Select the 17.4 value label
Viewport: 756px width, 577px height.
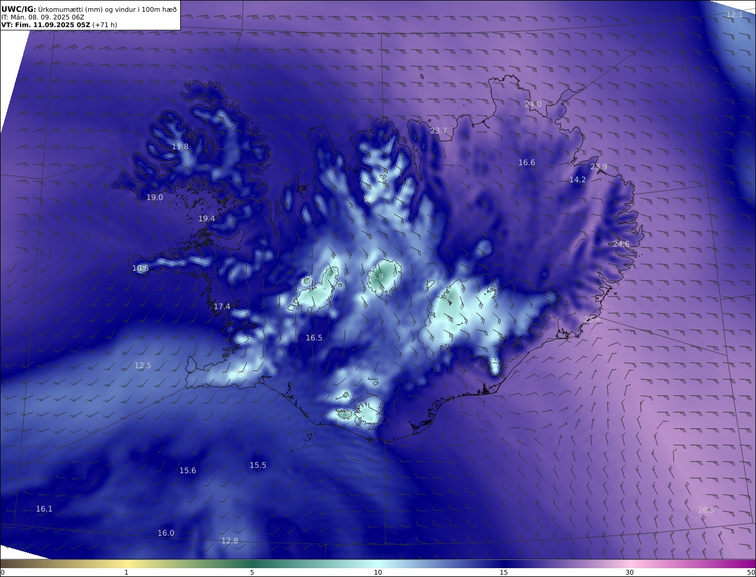[x=222, y=306]
